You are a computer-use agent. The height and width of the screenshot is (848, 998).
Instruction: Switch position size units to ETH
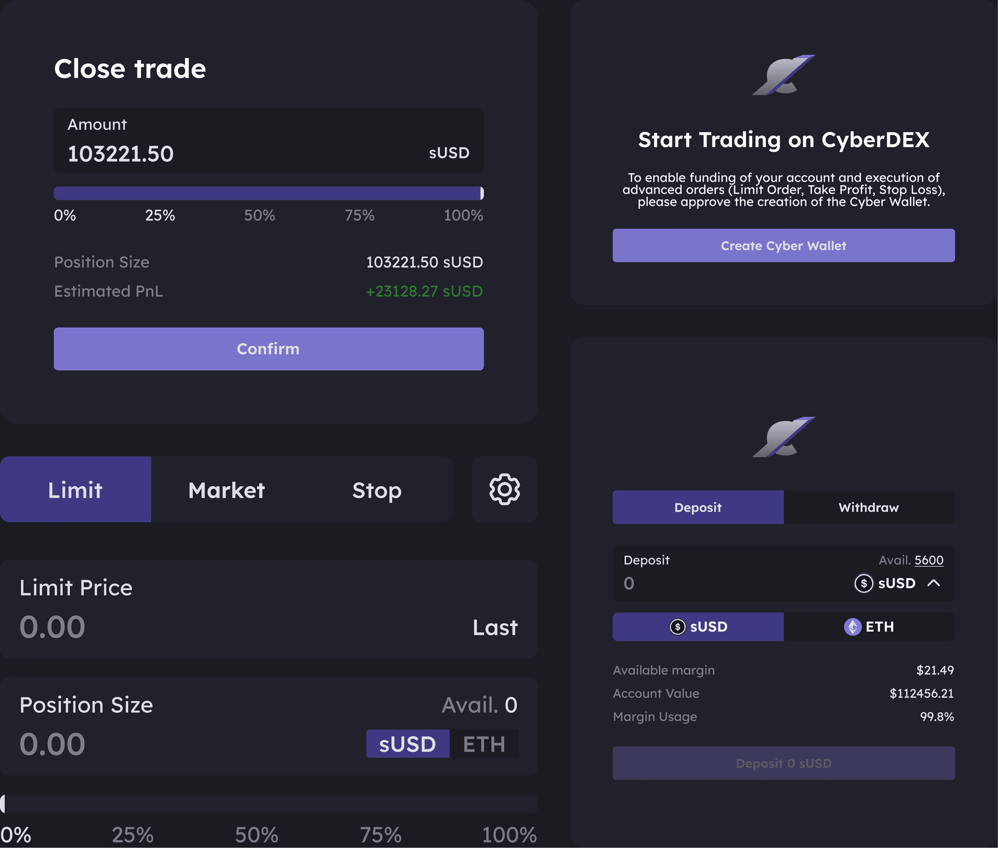pos(484,744)
